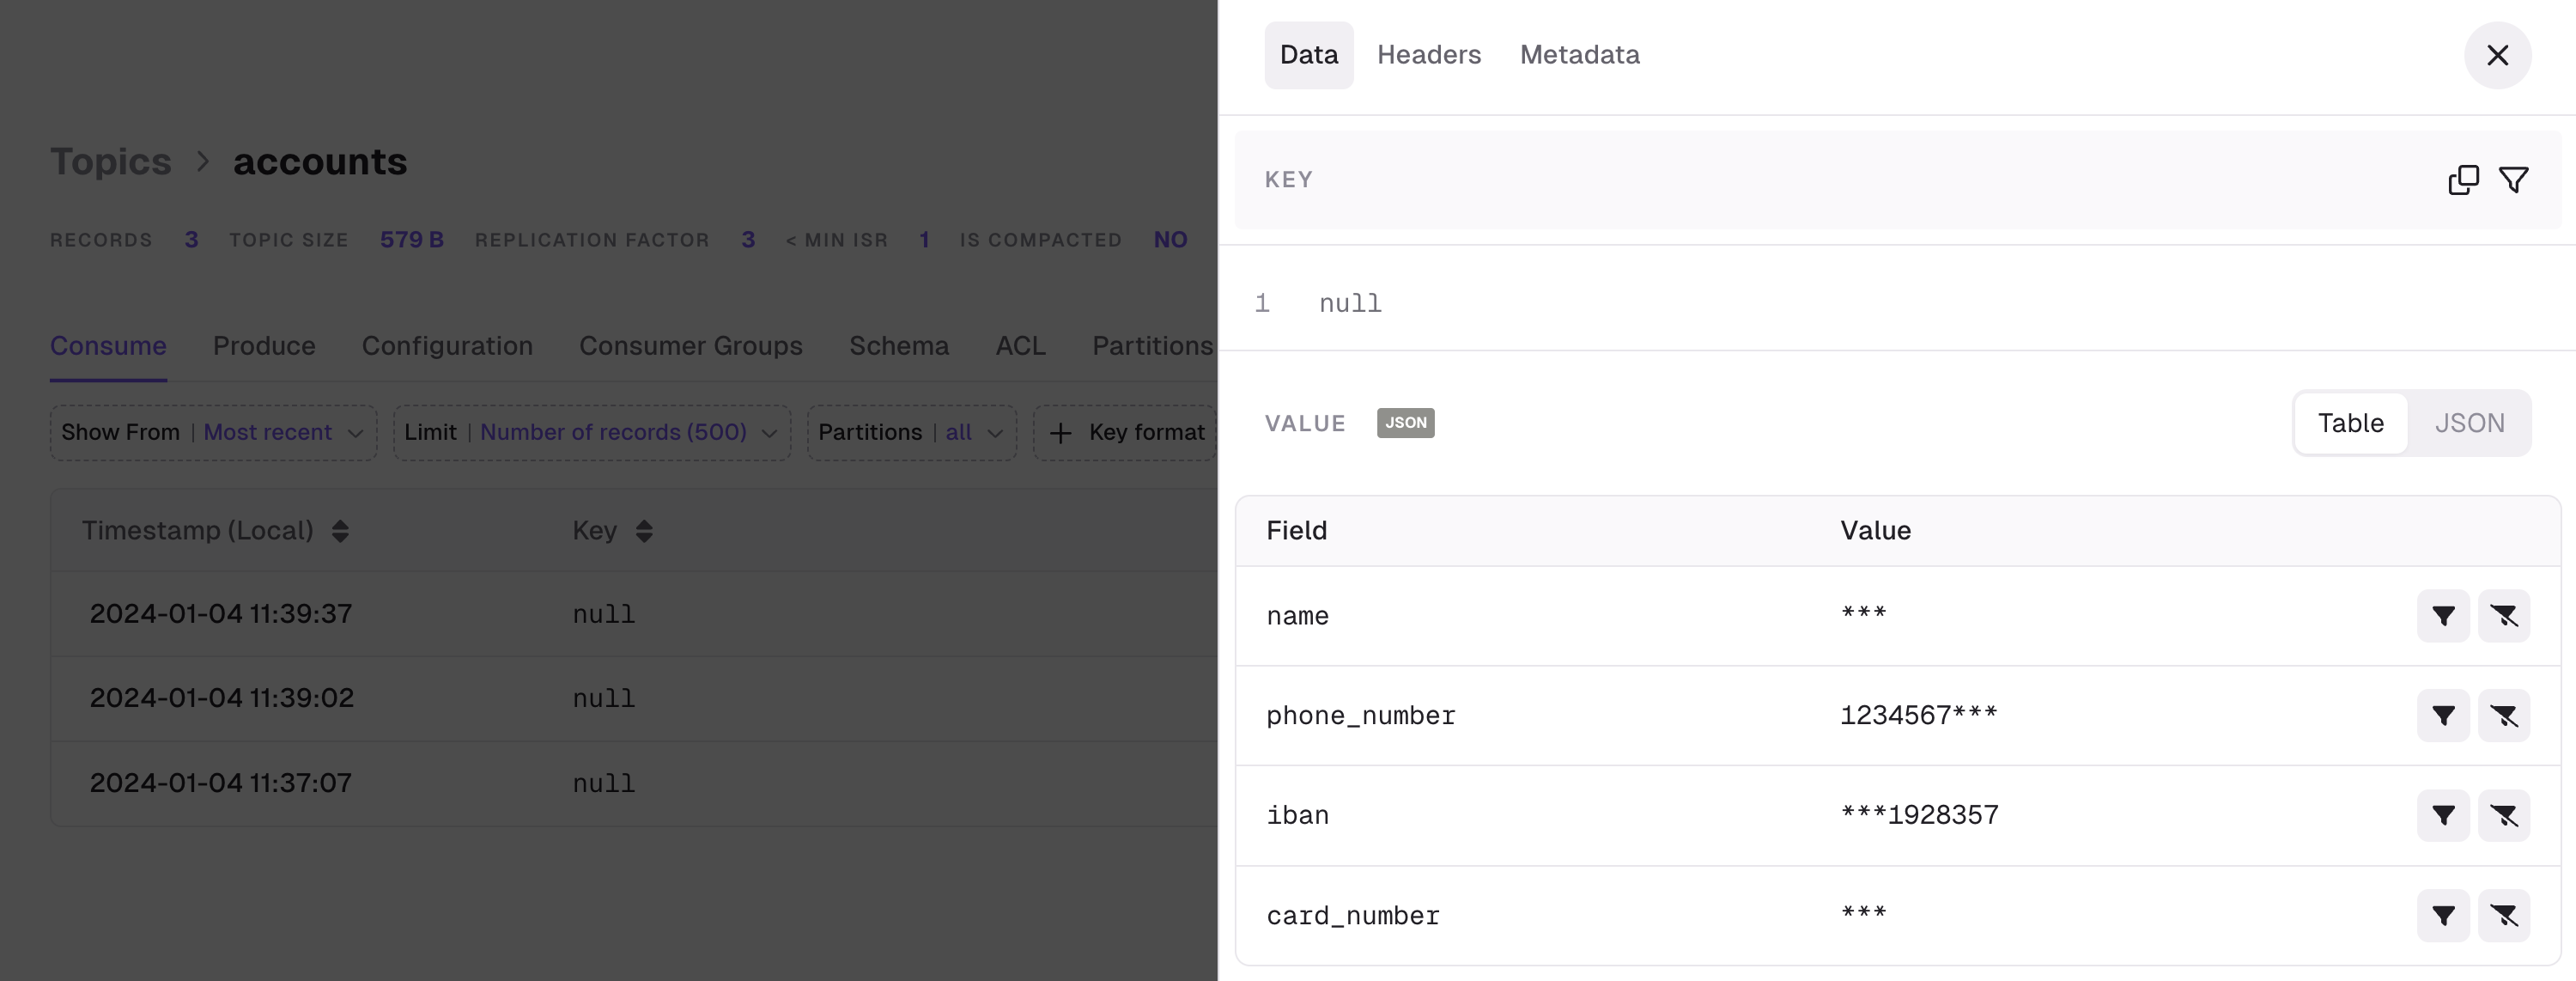The height and width of the screenshot is (981, 2576).
Task: Switch value view to JSON
Action: (x=2469, y=423)
